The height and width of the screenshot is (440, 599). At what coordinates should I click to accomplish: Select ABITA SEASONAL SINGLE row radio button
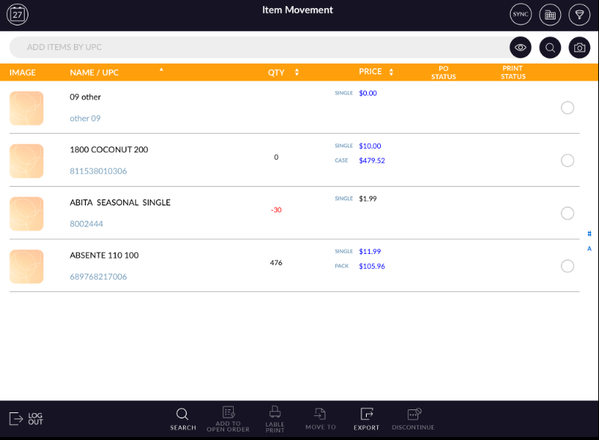(x=567, y=213)
